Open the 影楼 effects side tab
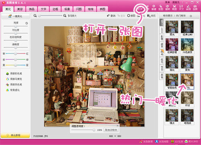201x145 pixels. click(x=162, y=38)
